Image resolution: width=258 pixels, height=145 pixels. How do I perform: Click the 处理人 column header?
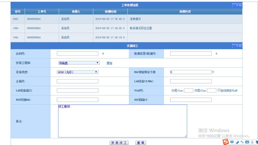tap(76, 12)
